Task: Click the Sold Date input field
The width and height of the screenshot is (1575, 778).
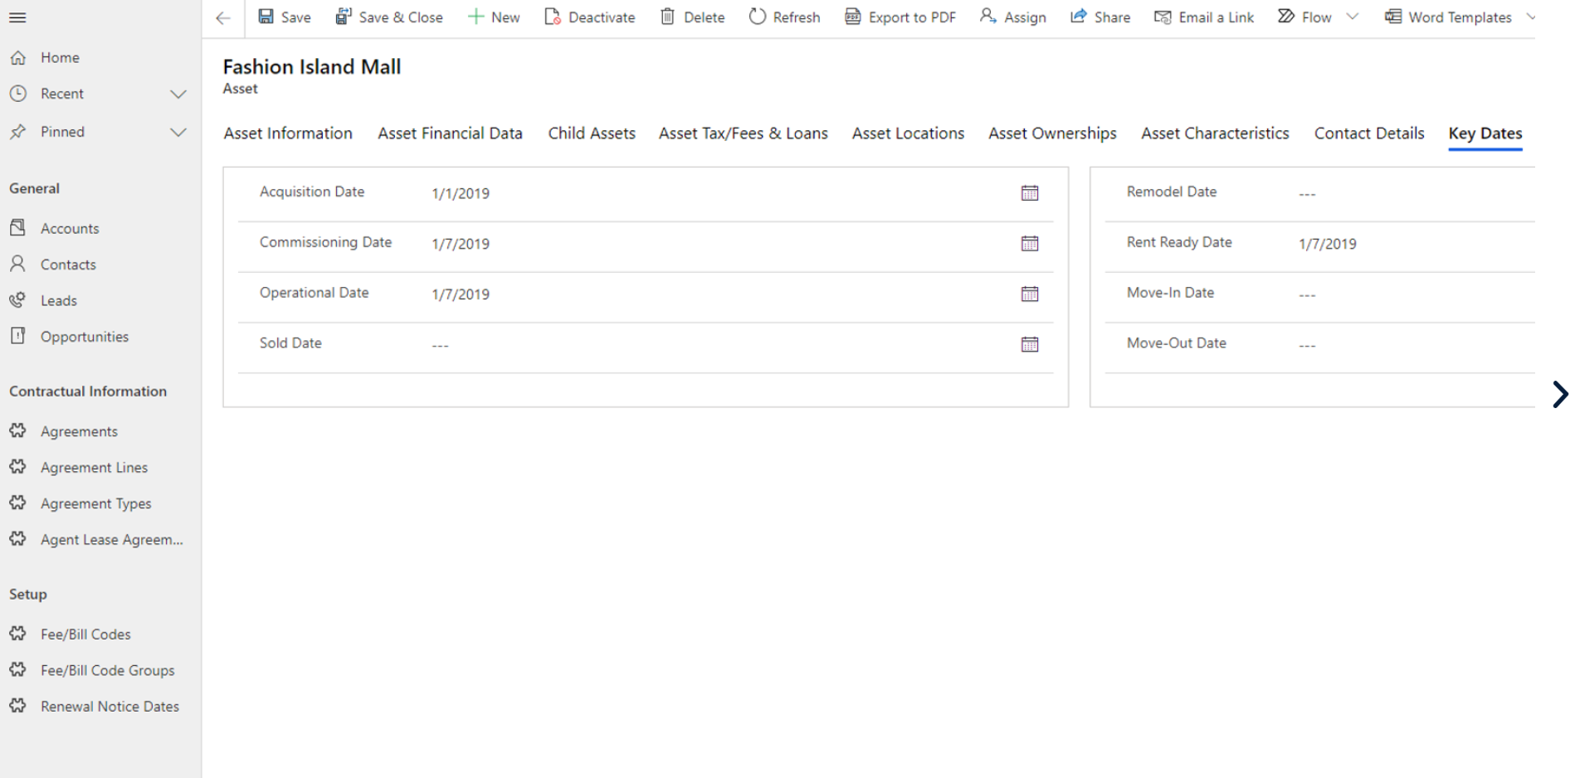Action: (x=581, y=344)
